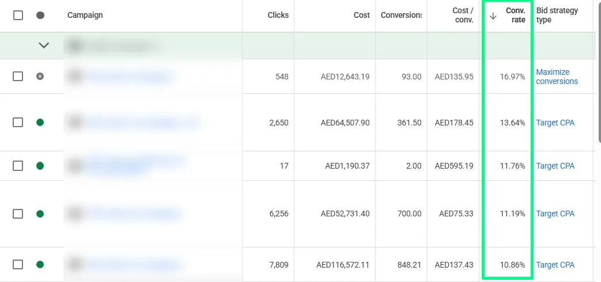The height and width of the screenshot is (282, 601).
Task: Tick checkbox for the 6,256-click campaign row
Action: [18, 214]
